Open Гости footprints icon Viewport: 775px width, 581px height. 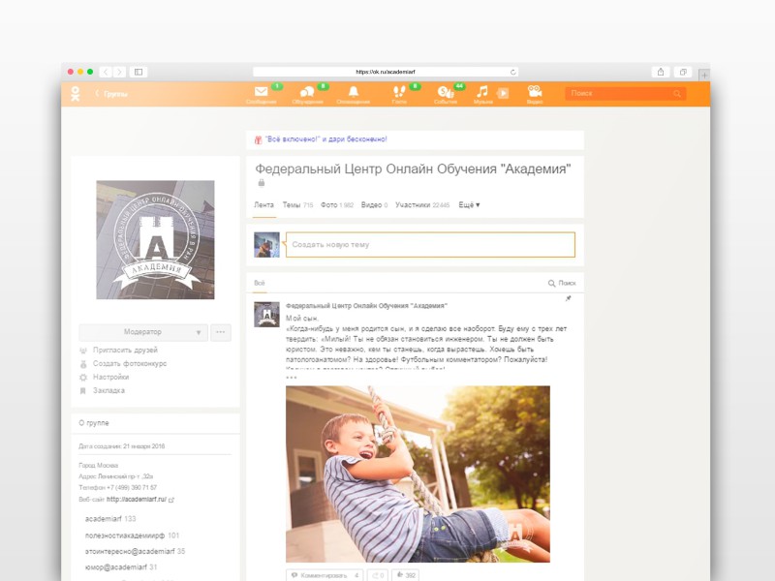[x=399, y=91]
